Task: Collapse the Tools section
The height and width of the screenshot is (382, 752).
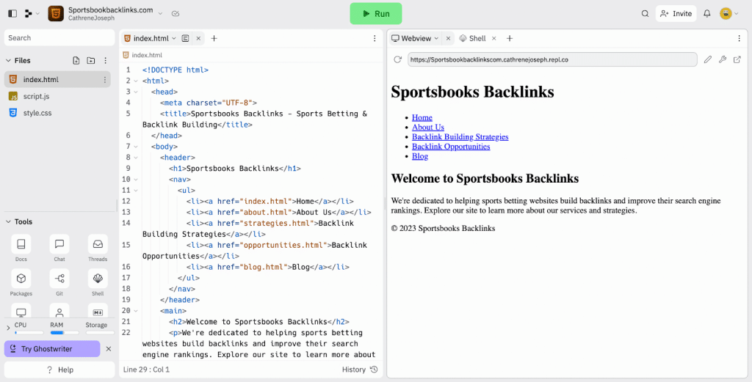Action: [8, 221]
